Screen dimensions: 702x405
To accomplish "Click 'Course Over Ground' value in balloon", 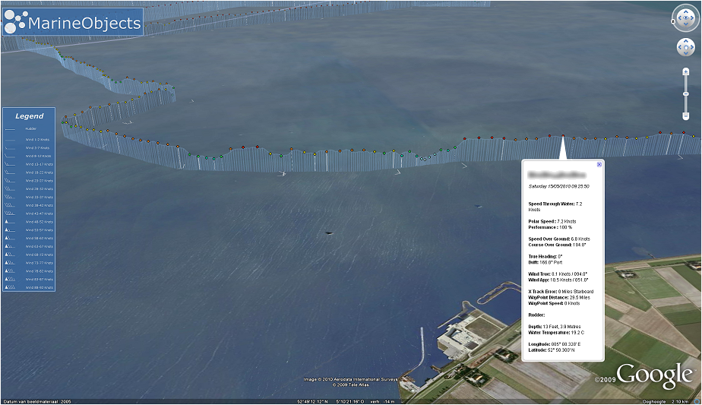I will pyautogui.click(x=580, y=245).
